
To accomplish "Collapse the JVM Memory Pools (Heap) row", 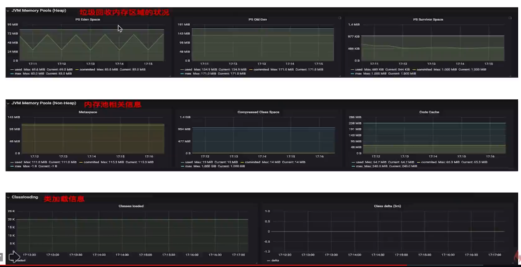I will [8, 11].
